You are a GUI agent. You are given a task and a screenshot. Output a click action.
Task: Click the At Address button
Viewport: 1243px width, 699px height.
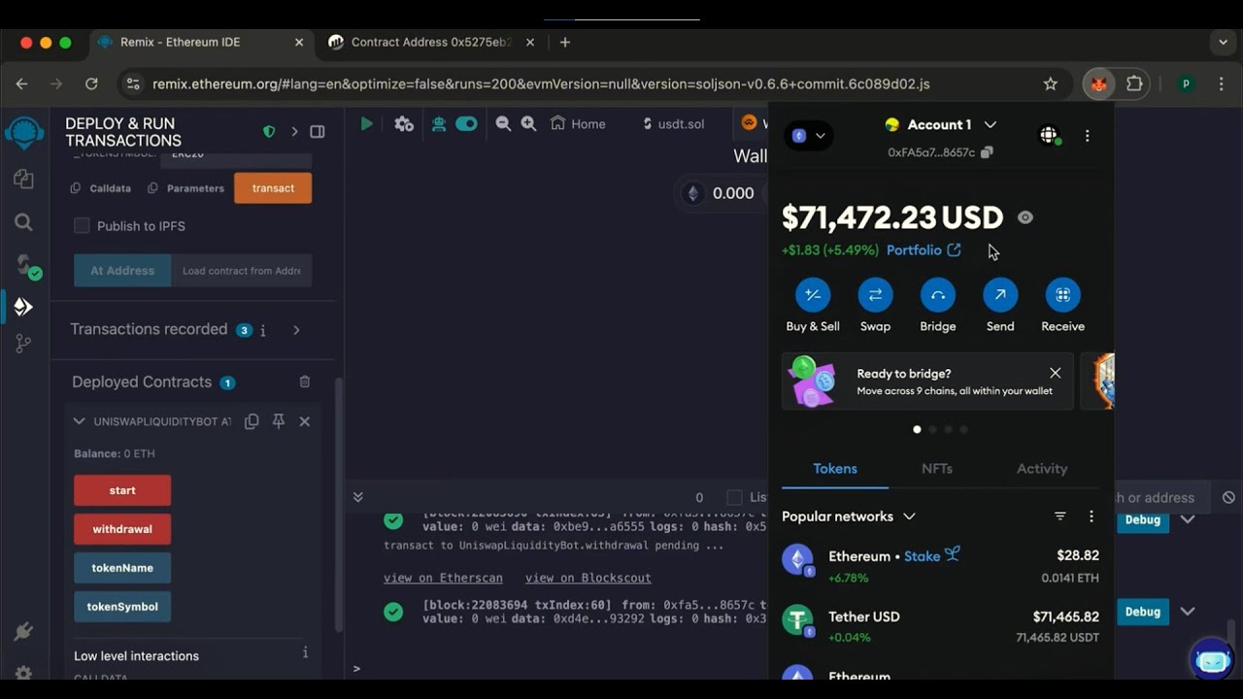[x=122, y=271]
